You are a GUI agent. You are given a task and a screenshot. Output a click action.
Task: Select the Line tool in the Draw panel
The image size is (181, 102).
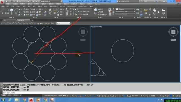(3, 11)
